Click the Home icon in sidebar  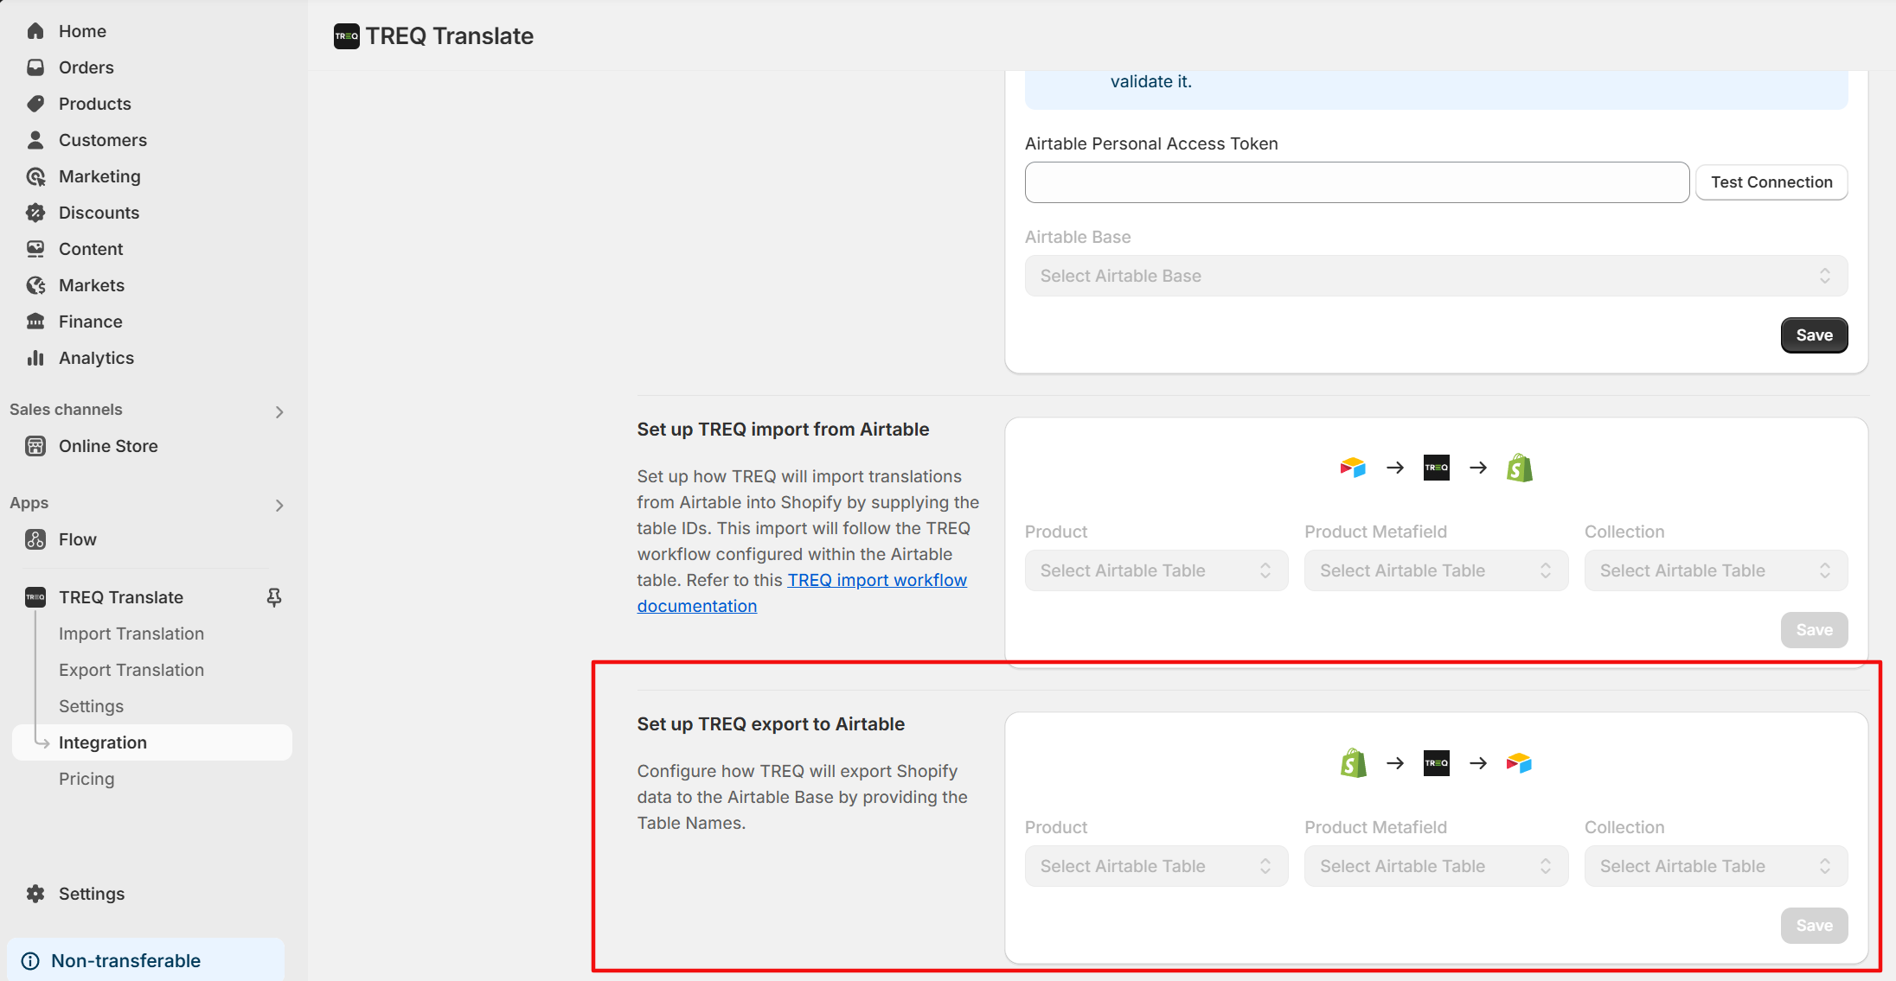tap(35, 31)
